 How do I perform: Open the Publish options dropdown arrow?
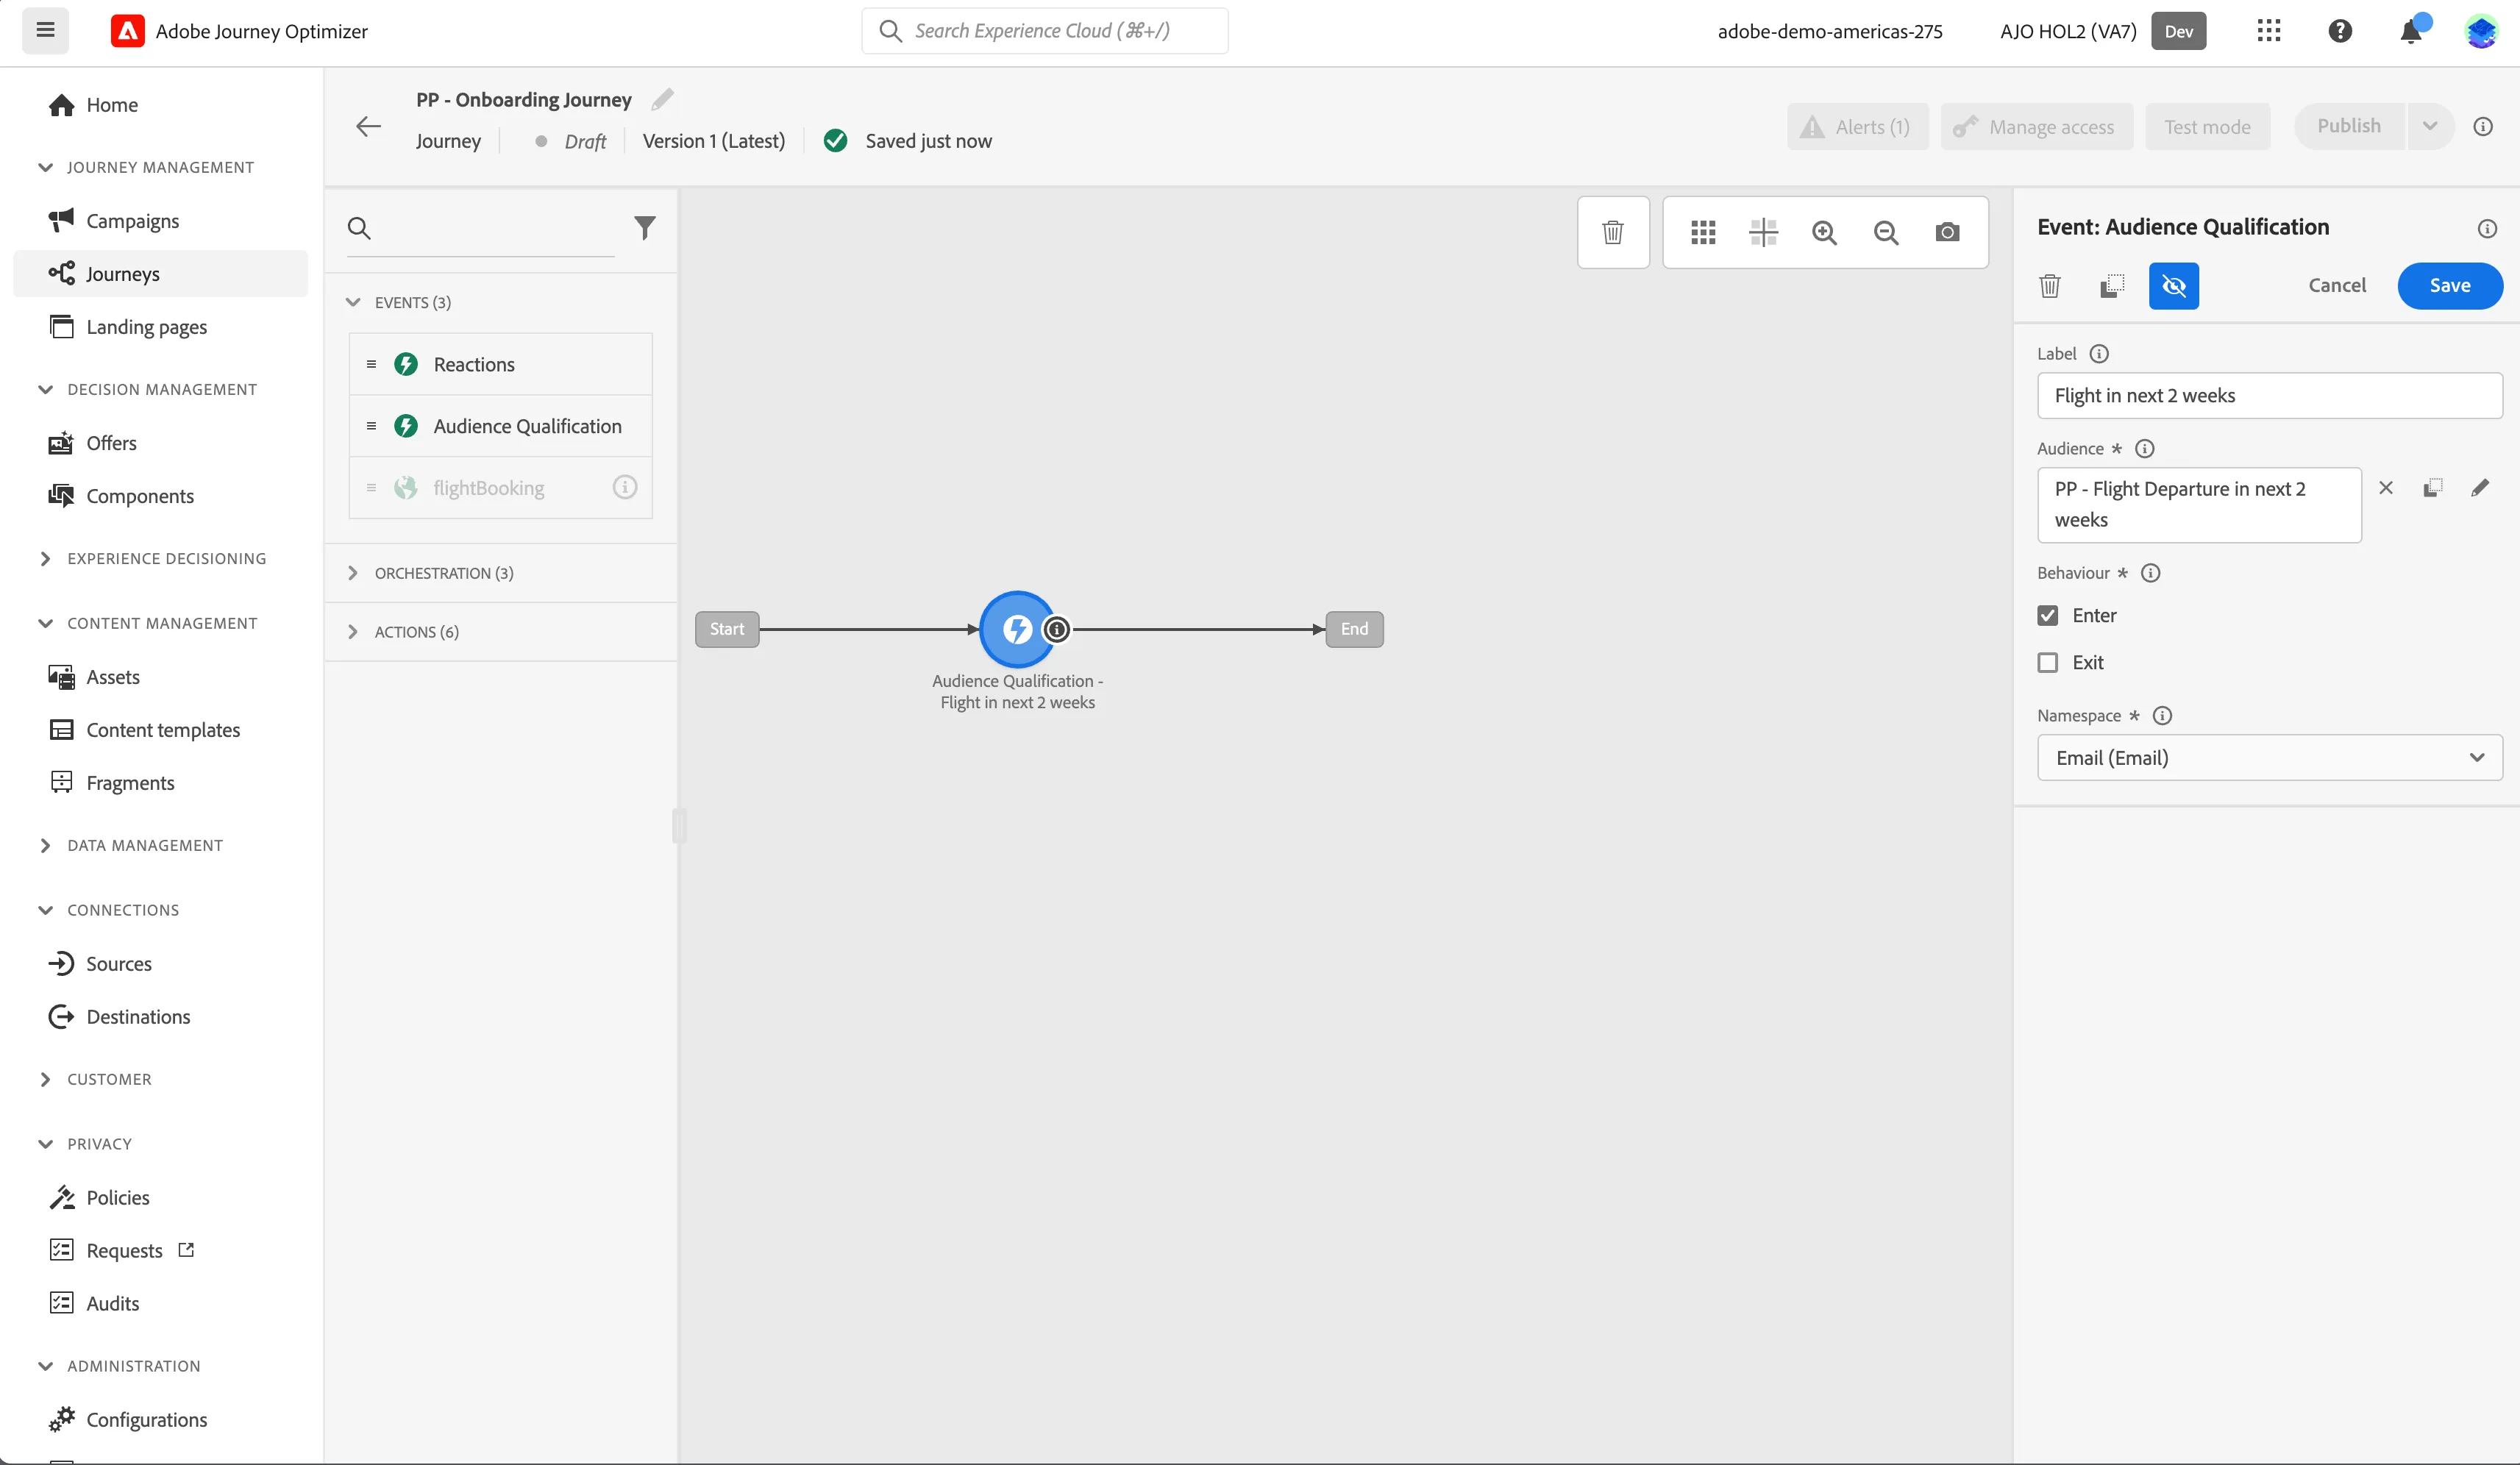coord(2430,126)
